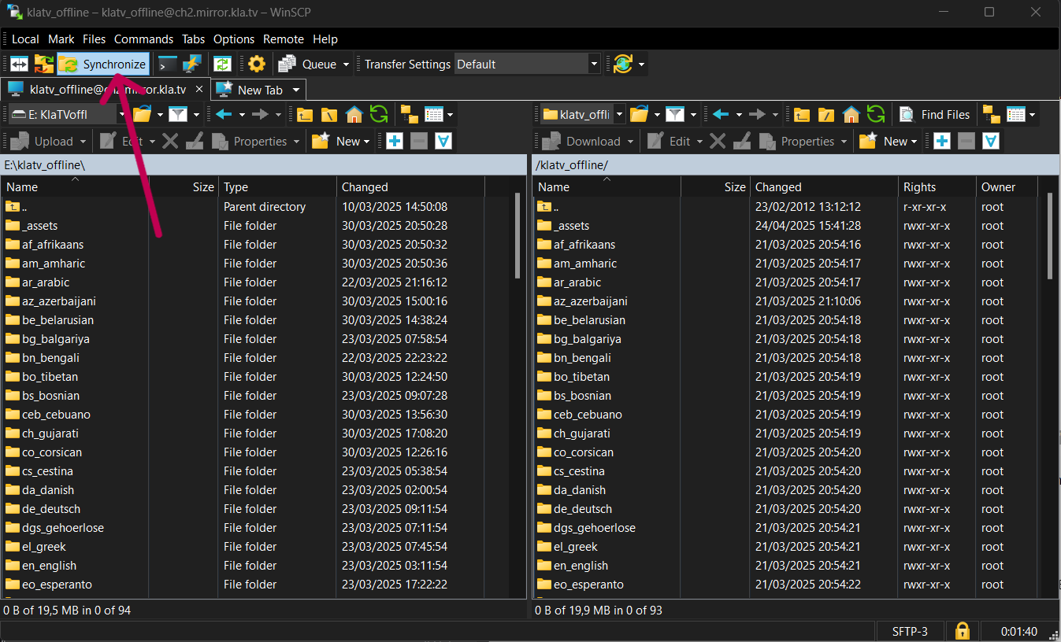Click the remote panel filter funnel icon

pos(675,115)
